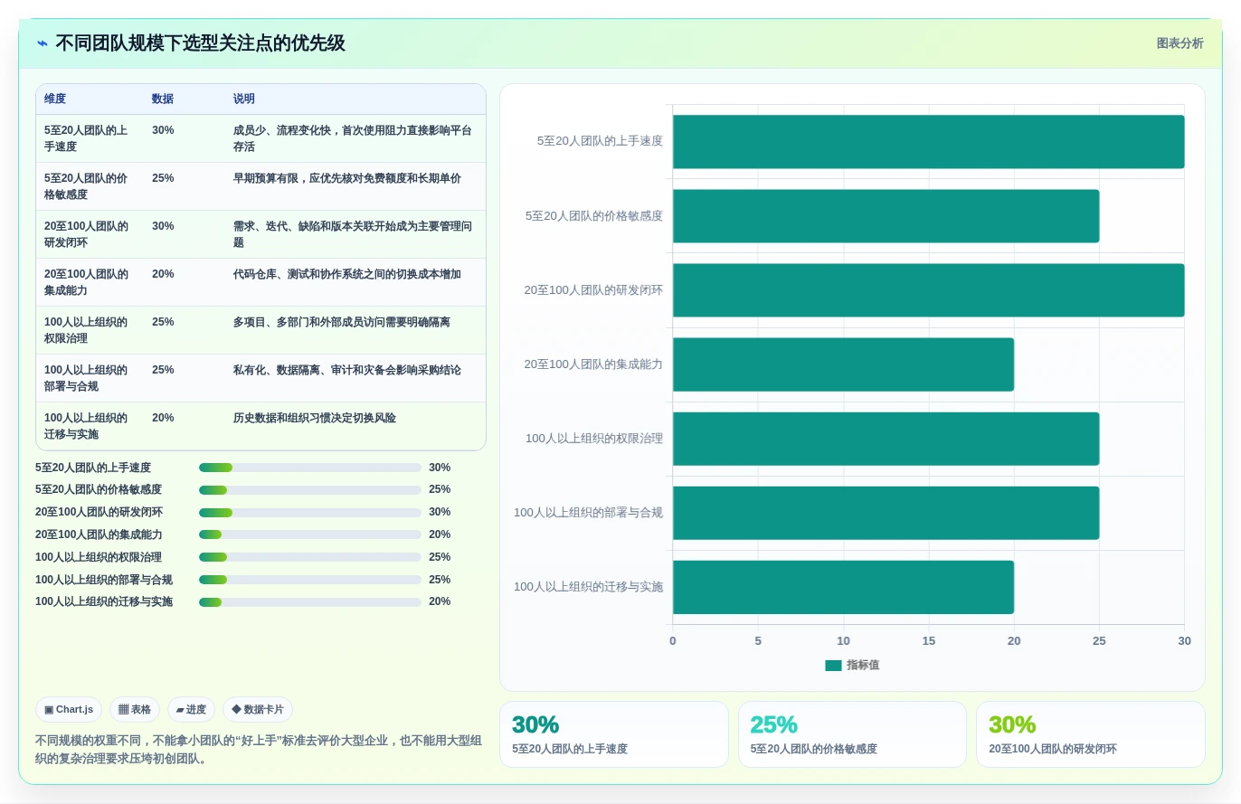Click the 说明 column header

coord(244,99)
